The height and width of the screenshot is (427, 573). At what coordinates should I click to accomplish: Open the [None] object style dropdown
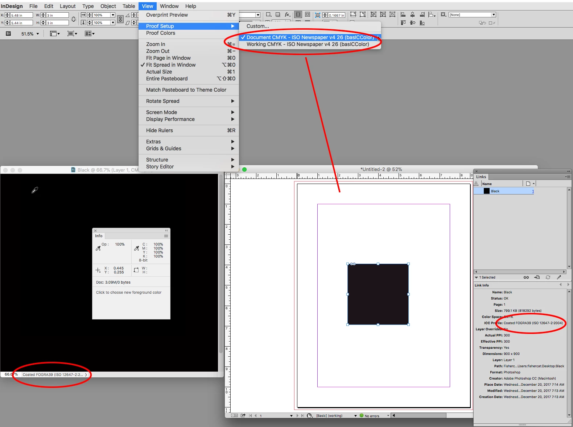click(x=472, y=15)
